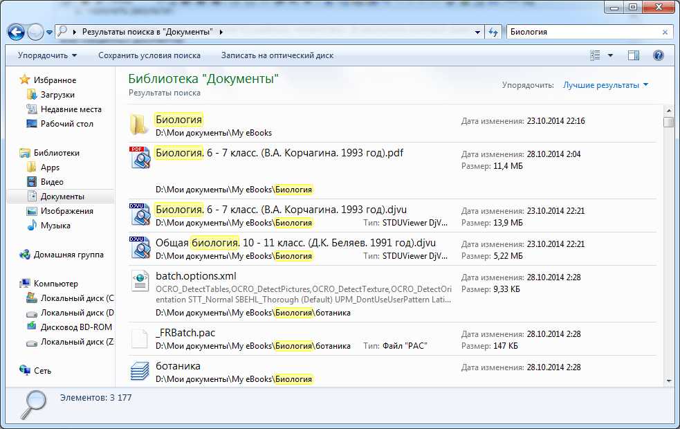This screenshot has width=680, height=429.
Task: Go back using the Back arrow button
Action: 16,32
